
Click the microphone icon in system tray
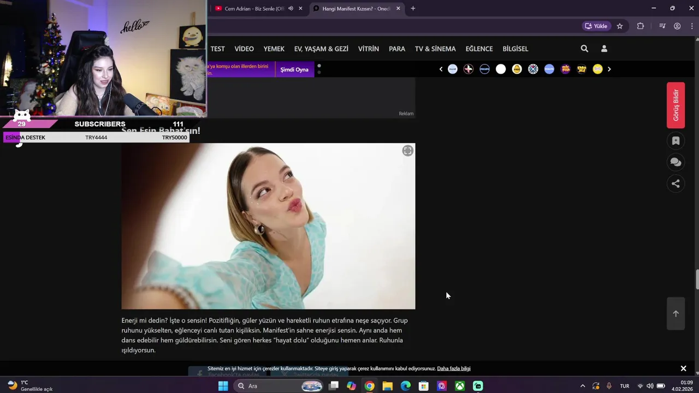pos(609,386)
